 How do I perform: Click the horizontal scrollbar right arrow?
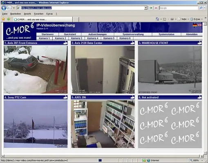202,156
